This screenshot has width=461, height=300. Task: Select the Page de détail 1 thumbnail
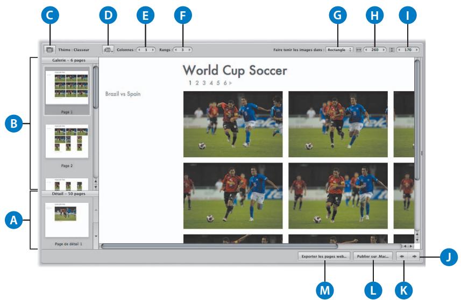(67, 220)
